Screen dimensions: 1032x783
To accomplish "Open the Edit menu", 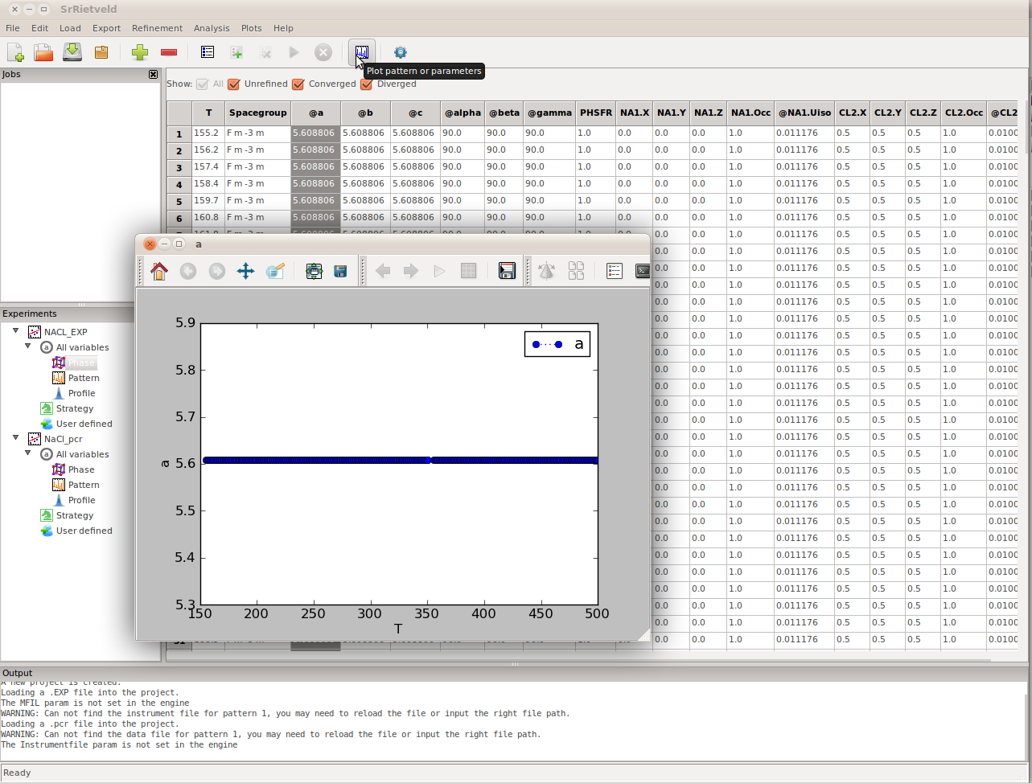I will pyautogui.click(x=40, y=28).
